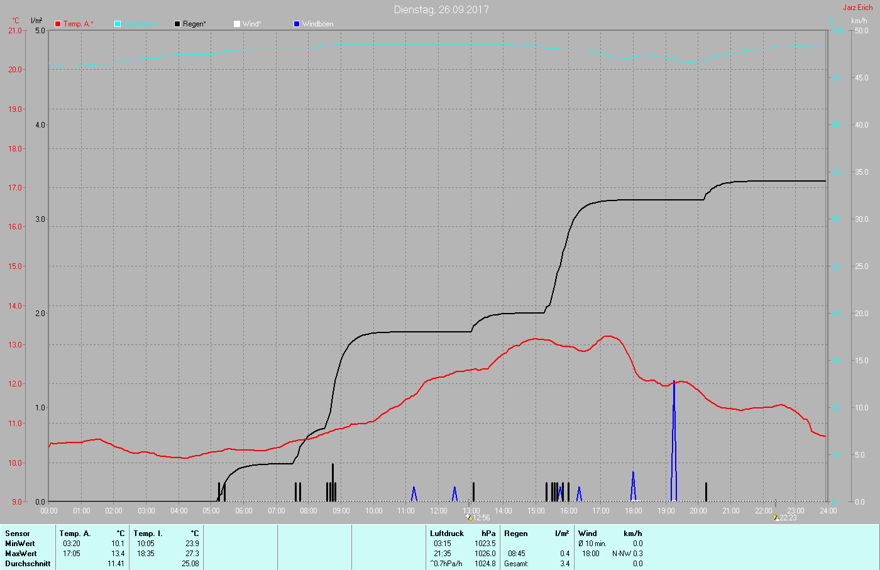Click the sun marker labeled 22:23
The image size is (880, 570).
pos(776,518)
